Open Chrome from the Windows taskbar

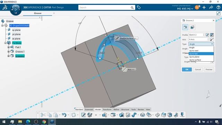[x=44, y=122]
